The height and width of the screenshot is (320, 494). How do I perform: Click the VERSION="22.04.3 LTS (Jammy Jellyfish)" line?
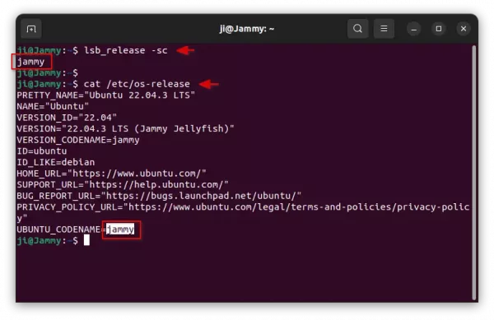click(125, 128)
